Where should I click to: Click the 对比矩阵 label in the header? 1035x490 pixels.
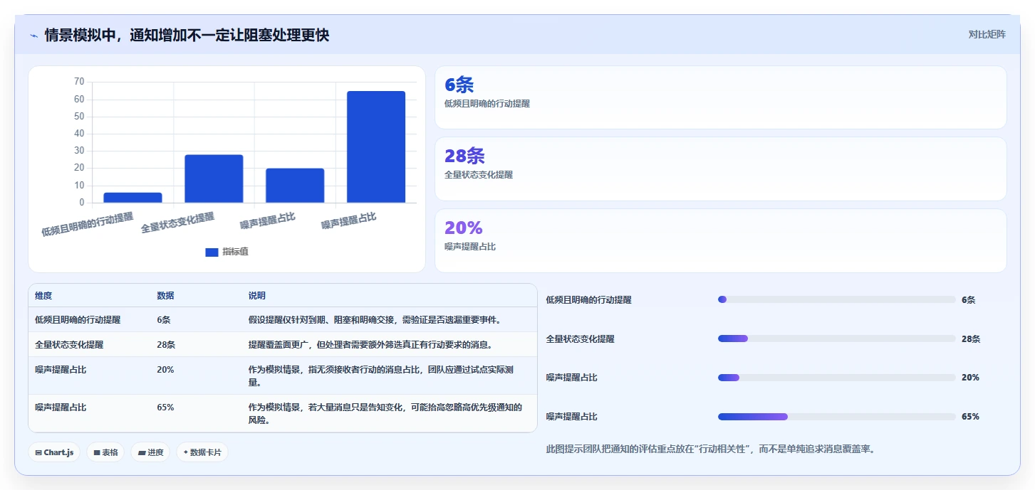tap(987, 34)
